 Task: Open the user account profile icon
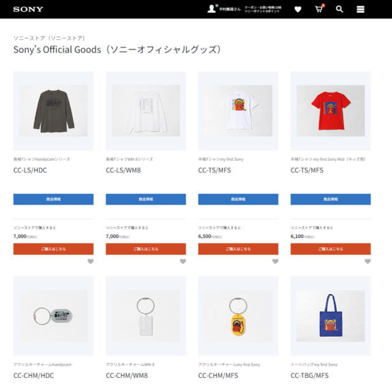[212, 9]
